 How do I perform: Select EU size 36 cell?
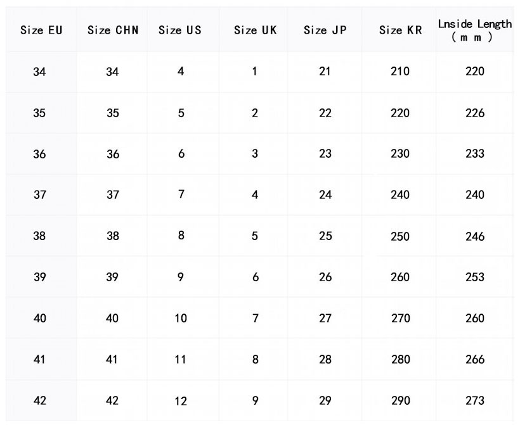coord(39,154)
